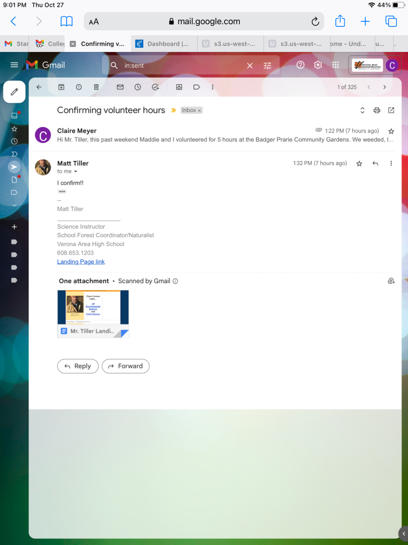This screenshot has width=408, height=545.
Task: Show the side panel arrow
Action: coord(403,534)
